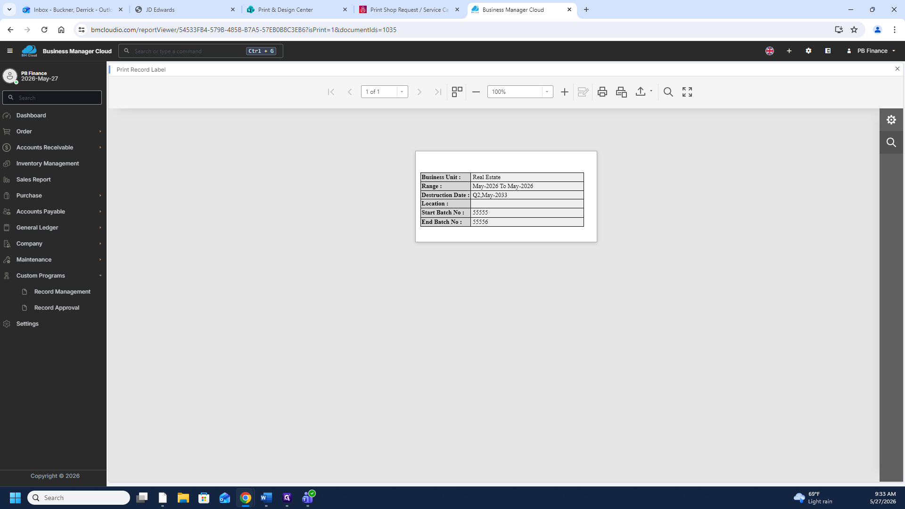Change language via flag icon
Image resolution: width=905 pixels, height=509 pixels.
[769, 51]
